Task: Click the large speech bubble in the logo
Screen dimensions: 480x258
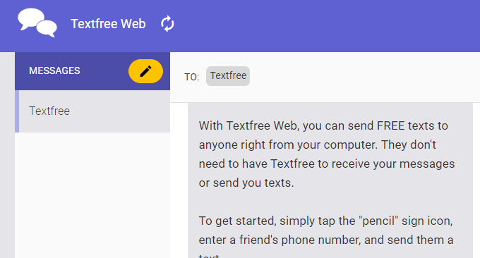Action: click(31, 18)
